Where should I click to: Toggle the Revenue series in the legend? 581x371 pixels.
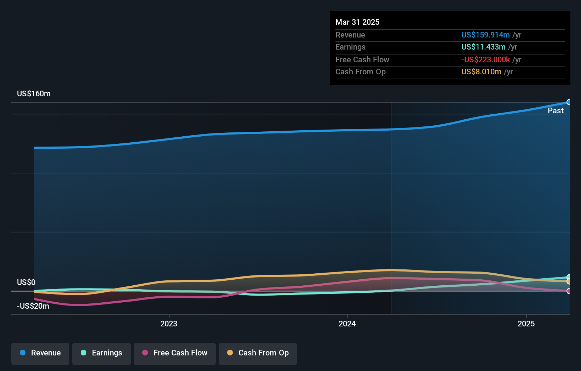coord(40,354)
